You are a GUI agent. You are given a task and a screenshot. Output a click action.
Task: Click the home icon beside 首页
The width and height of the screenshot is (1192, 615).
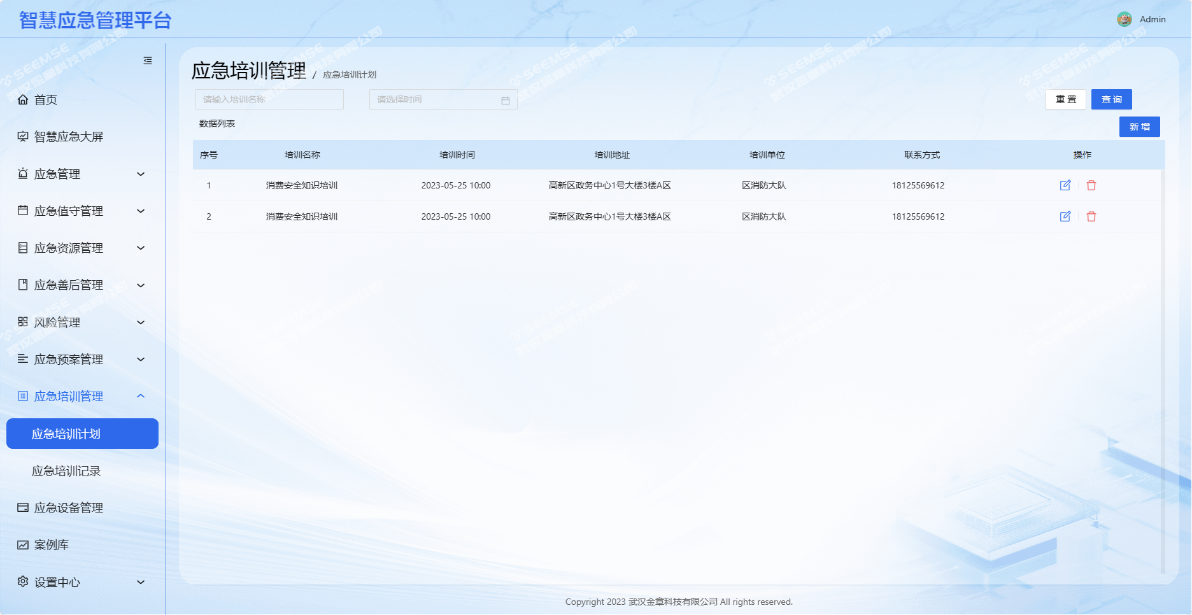23,99
